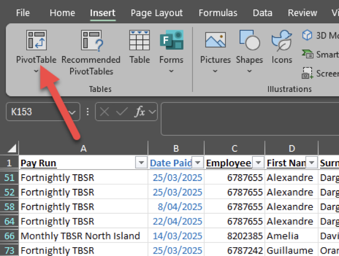Open the Pay Run filter dropdown

point(141,163)
